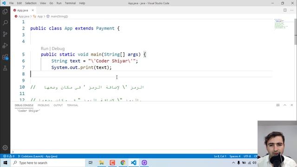This screenshot has height=167, width=297.
Task: Open the Edit menu
Action: (19, 3)
